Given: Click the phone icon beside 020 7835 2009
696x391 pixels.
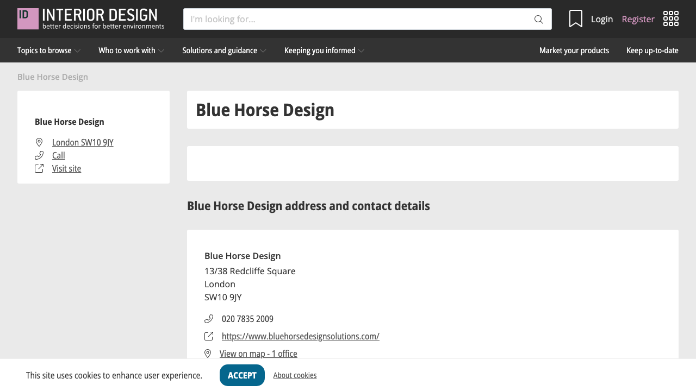Looking at the screenshot, I should coord(209,319).
